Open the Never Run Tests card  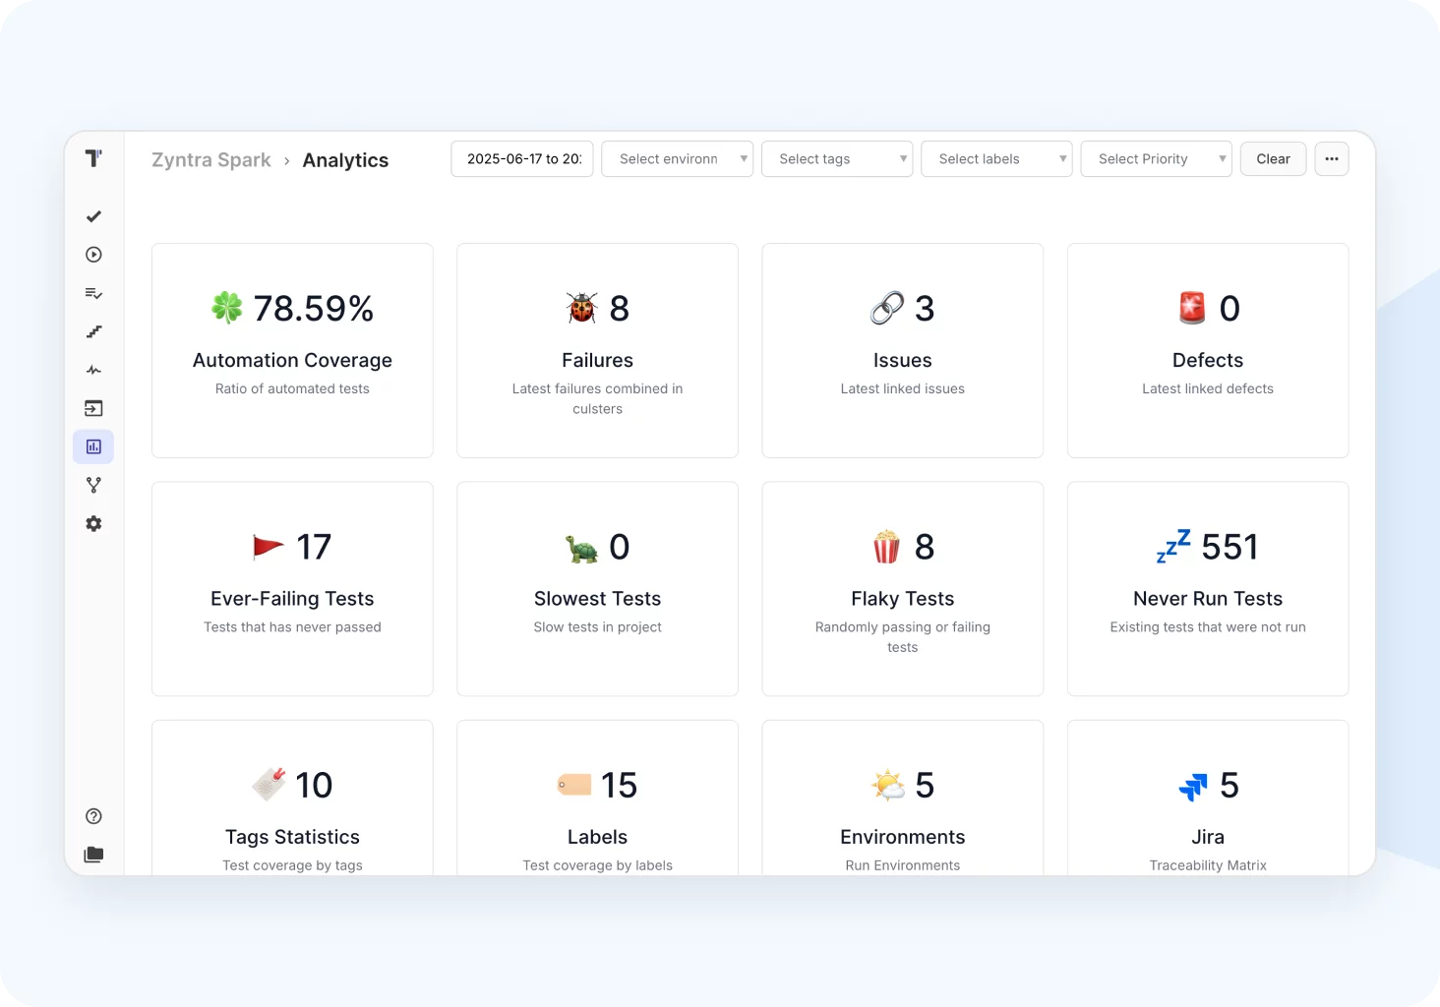click(x=1207, y=589)
